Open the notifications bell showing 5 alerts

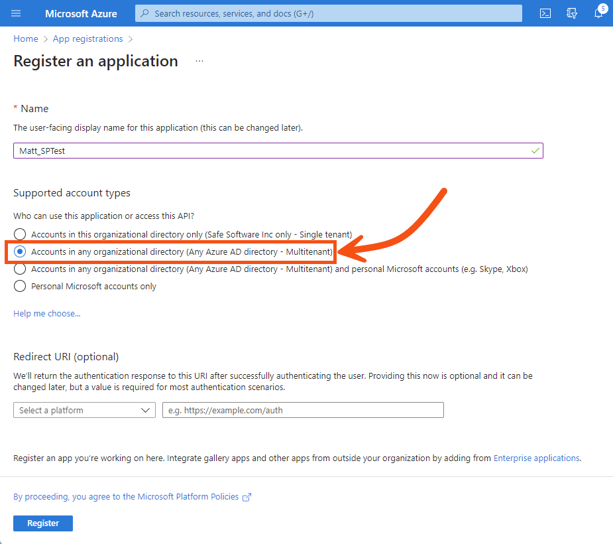[598, 13]
